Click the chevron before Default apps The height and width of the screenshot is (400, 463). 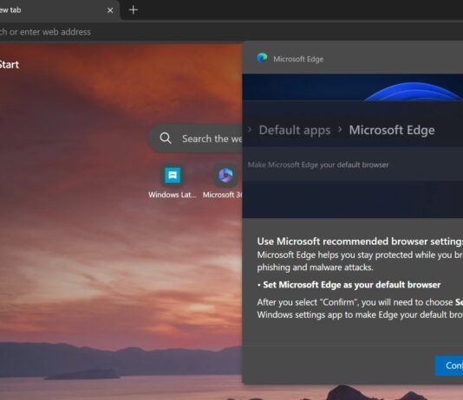250,129
